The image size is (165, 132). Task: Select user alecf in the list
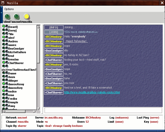point(11,38)
